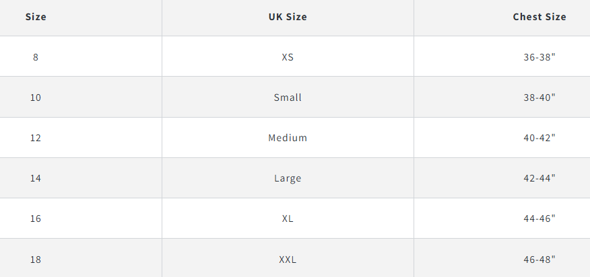Viewport: 590px width, 277px height.
Task: Select size 18 cell
Action: (36, 259)
